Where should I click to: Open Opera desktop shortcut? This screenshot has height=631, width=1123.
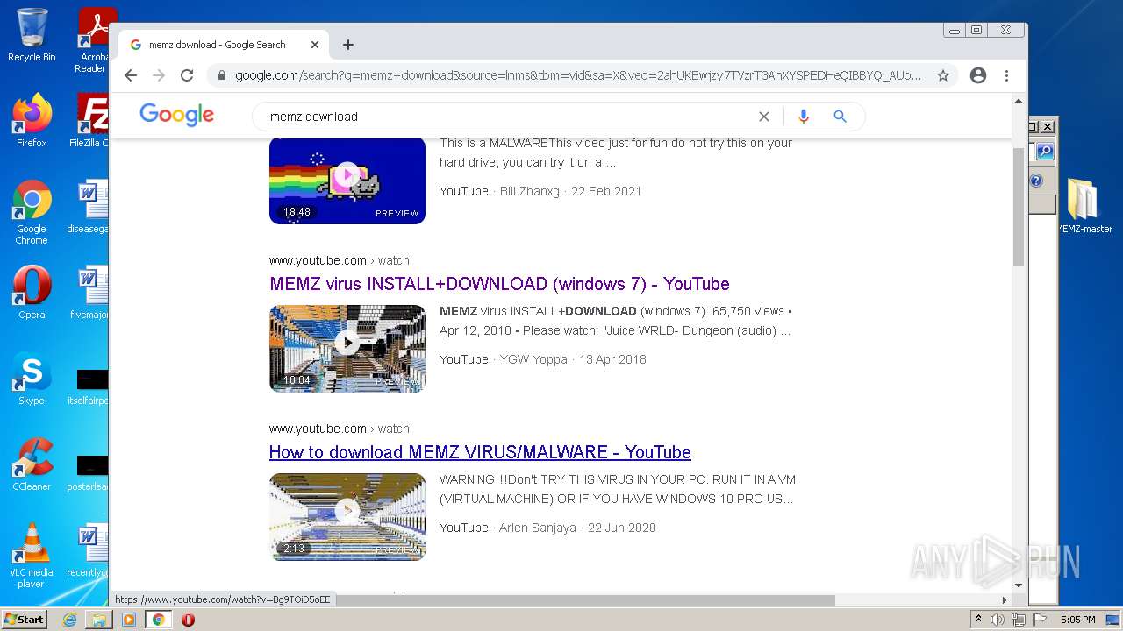pos(32,293)
